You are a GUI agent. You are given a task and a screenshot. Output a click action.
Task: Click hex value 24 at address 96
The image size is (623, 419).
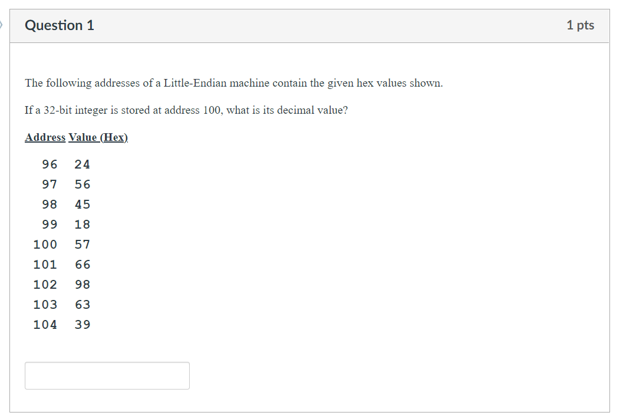pos(83,164)
